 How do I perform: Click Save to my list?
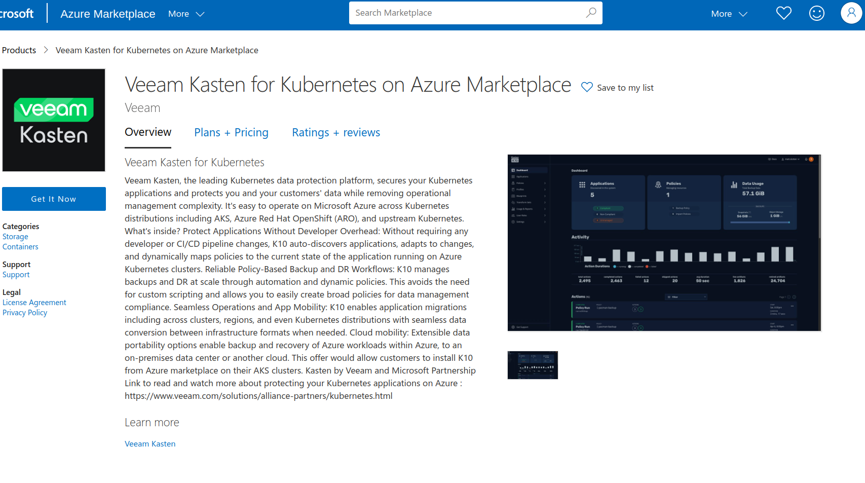click(x=625, y=88)
